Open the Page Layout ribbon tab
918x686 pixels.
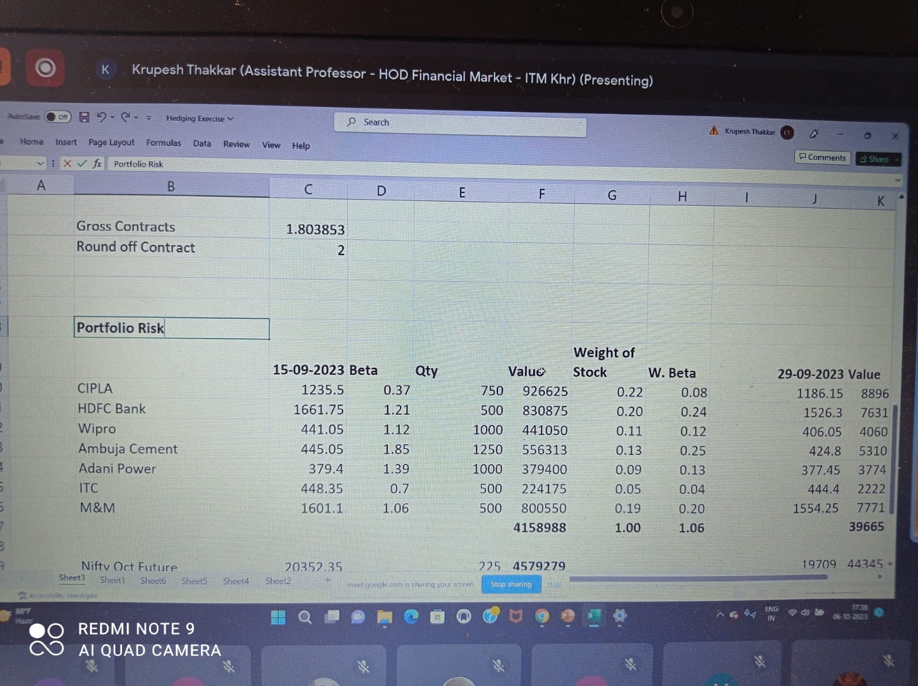(x=111, y=142)
